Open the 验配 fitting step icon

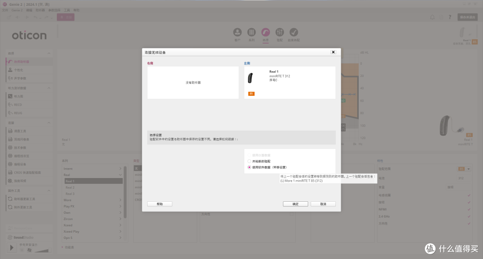280,32
